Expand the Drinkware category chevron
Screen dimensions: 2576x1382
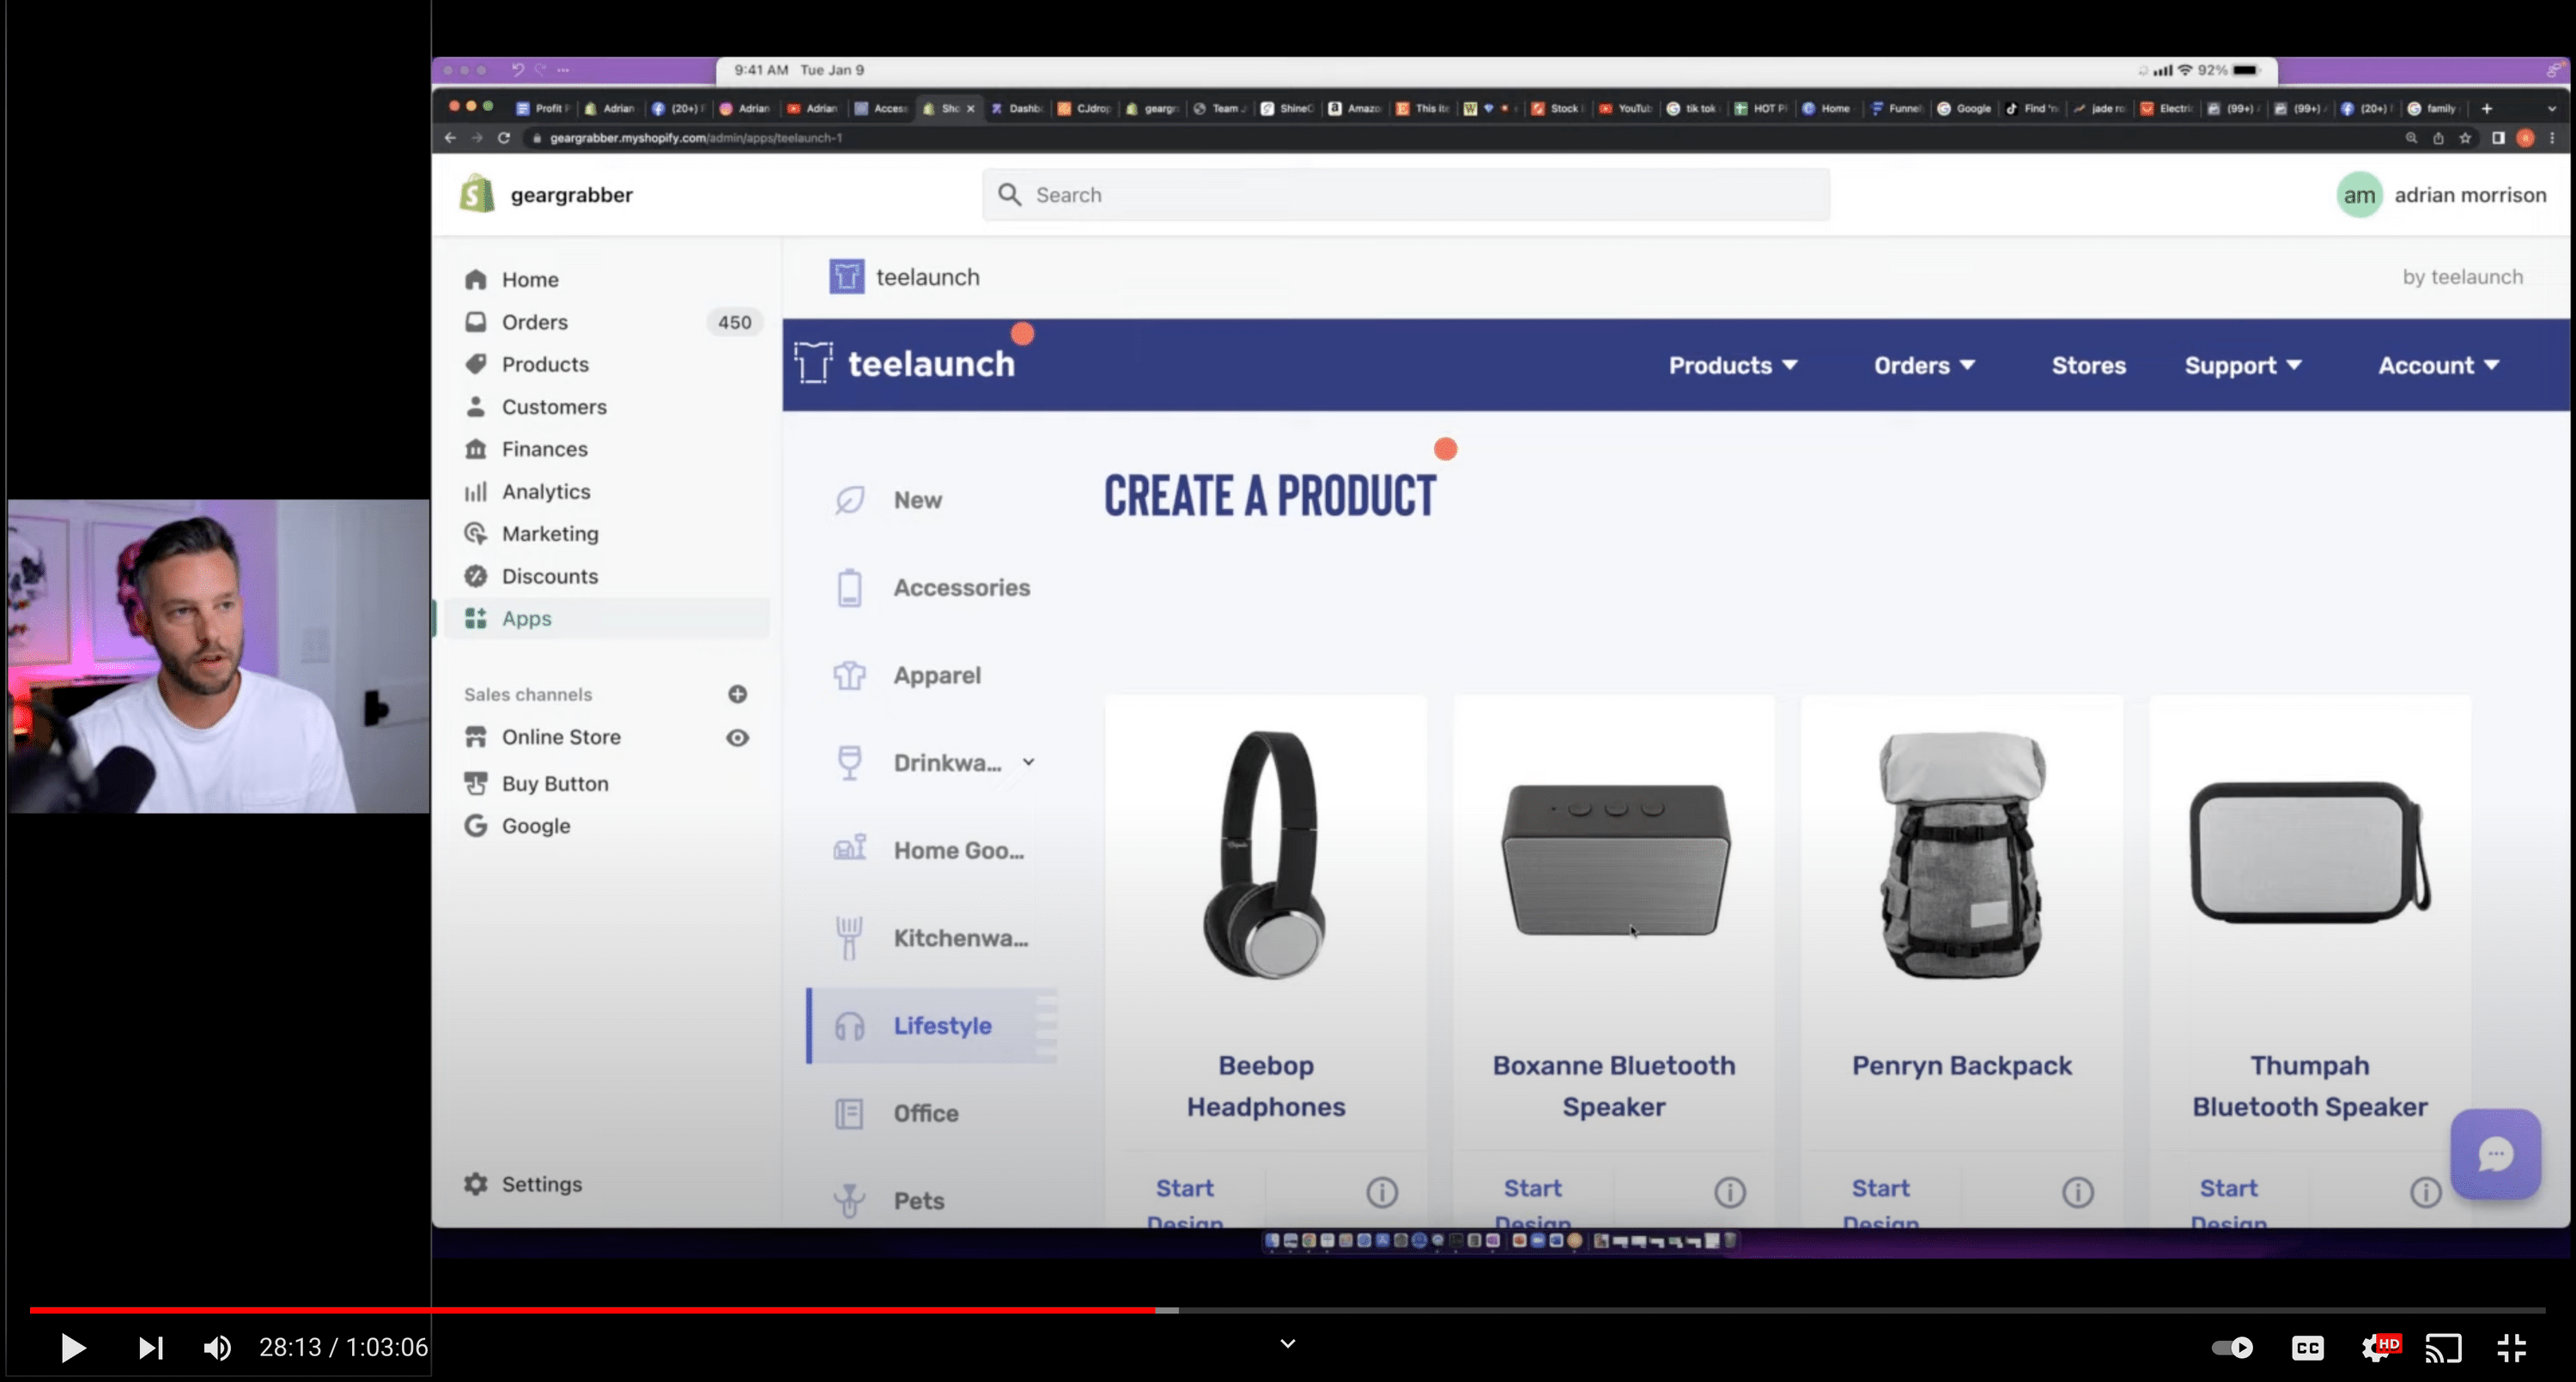pos(1028,762)
